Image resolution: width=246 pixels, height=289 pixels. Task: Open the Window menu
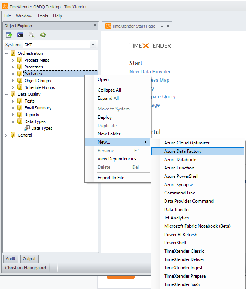pos(24,16)
